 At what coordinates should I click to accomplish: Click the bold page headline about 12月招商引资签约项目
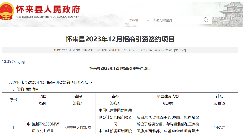(x=120, y=39)
